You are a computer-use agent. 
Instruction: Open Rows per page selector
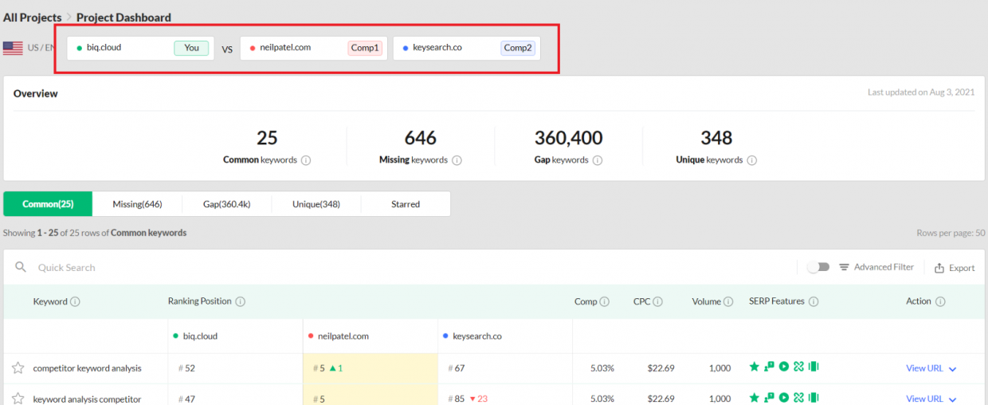tap(951, 233)
